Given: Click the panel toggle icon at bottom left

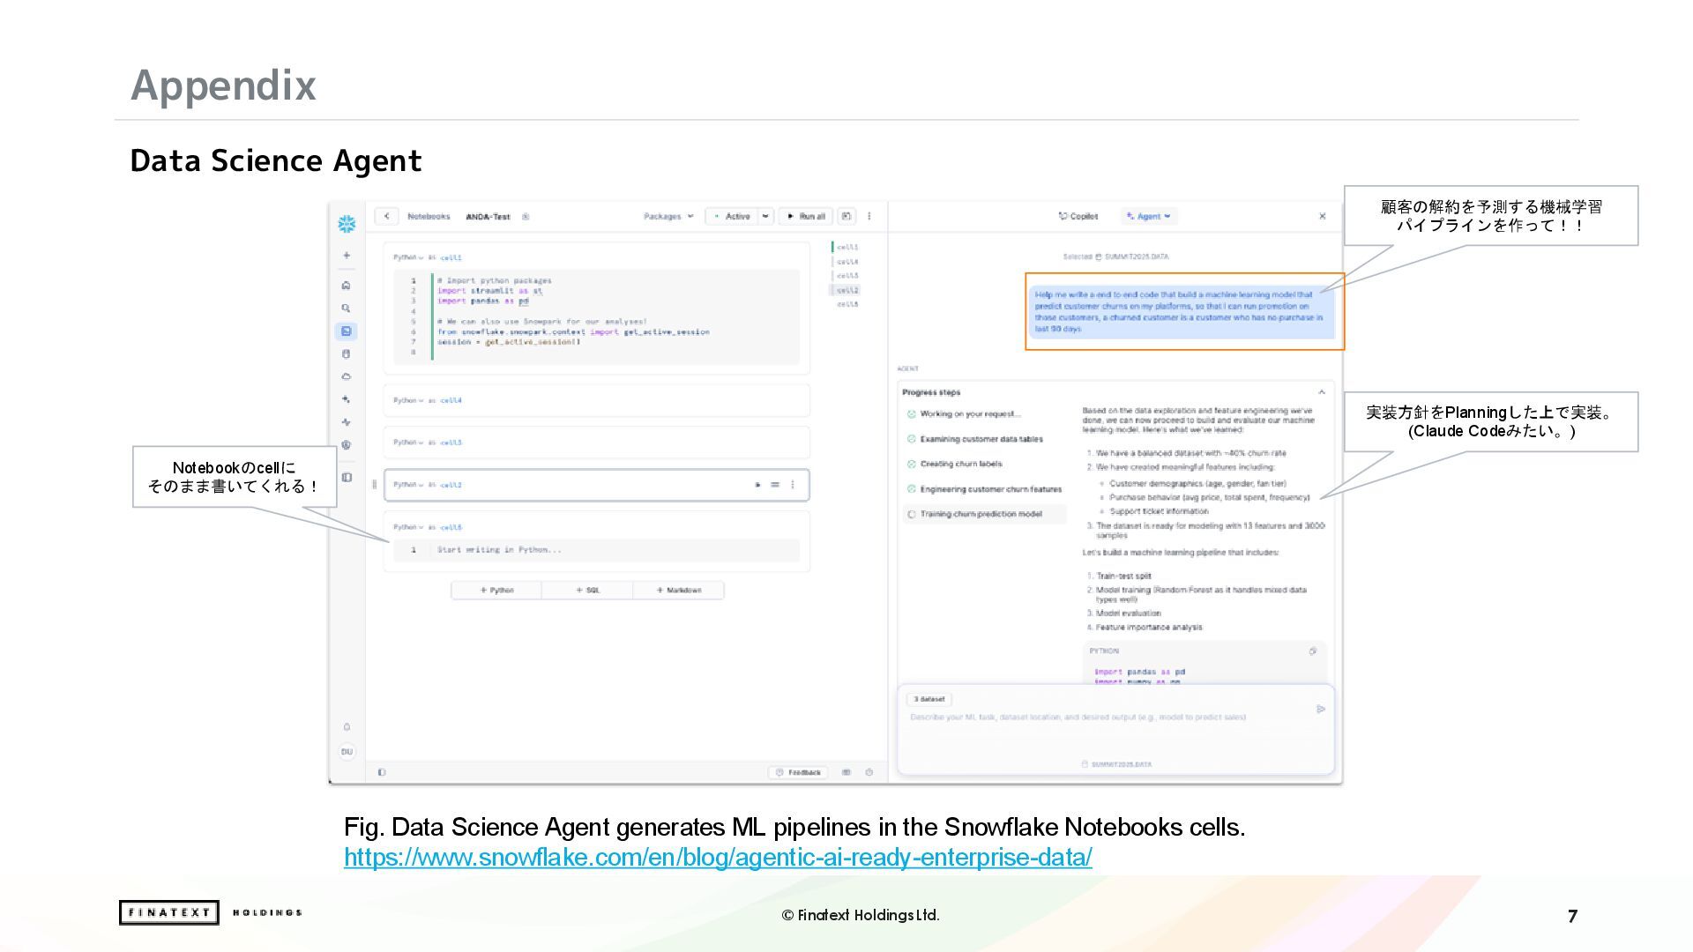Looking at the screenshot, I should click(382, 772).
